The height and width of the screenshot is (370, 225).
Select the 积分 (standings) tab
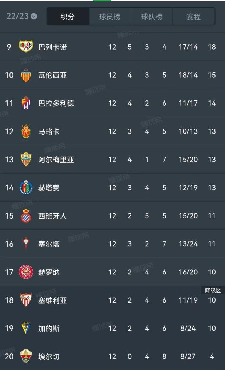pyautogui.click(x=67, y=16)
